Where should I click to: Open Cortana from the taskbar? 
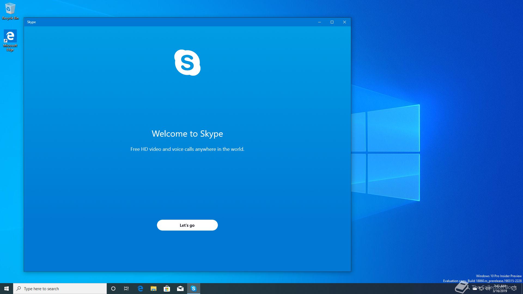(x=113, y=289)
